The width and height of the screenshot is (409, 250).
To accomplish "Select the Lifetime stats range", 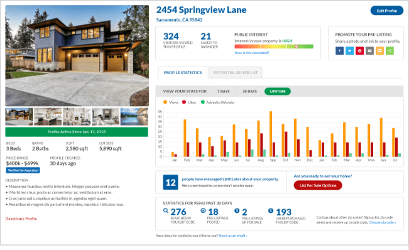I will pos(278,92).
